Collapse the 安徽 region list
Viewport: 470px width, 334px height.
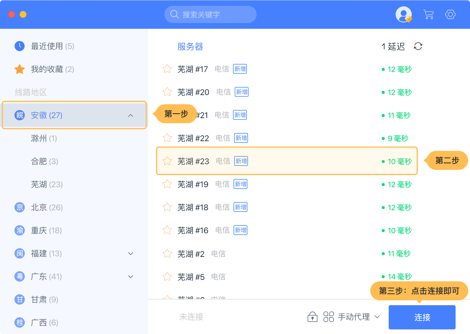[x=131, y=115]
